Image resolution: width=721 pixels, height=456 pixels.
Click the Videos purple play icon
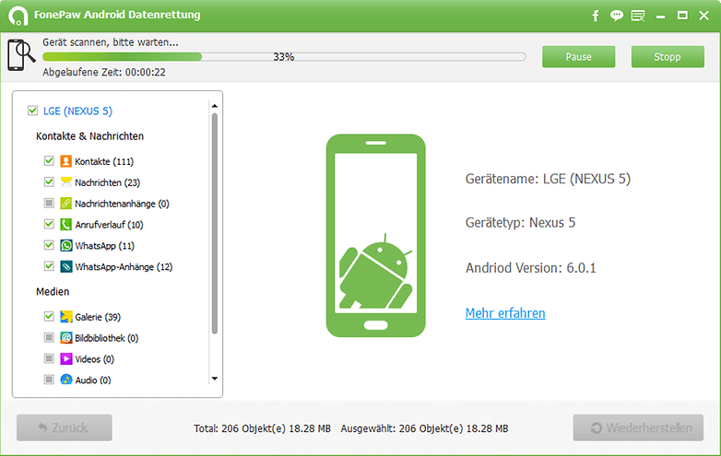point(65,359)
